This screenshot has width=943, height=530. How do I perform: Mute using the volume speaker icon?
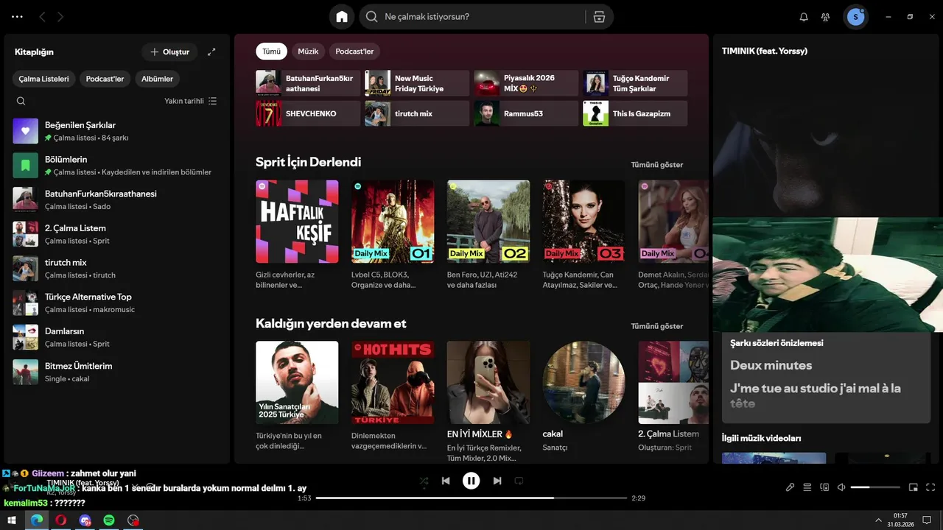841,487
